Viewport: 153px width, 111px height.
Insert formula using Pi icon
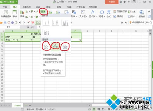click(109, 12)
